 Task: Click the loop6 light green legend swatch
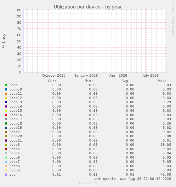[x=6, y=158]
